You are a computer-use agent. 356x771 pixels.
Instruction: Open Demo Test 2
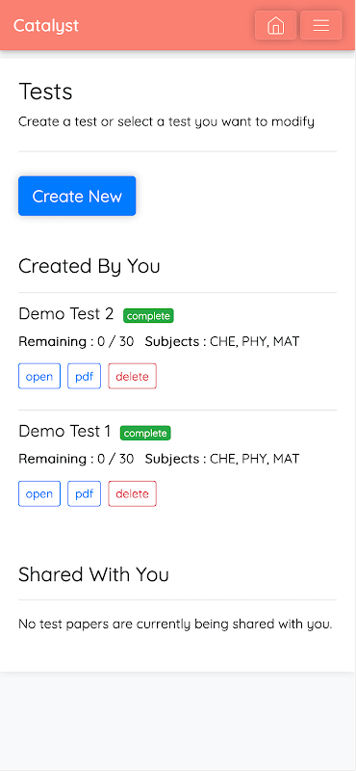coord(39,376)
